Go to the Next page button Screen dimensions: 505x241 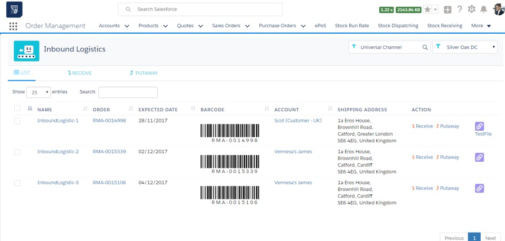490,237
